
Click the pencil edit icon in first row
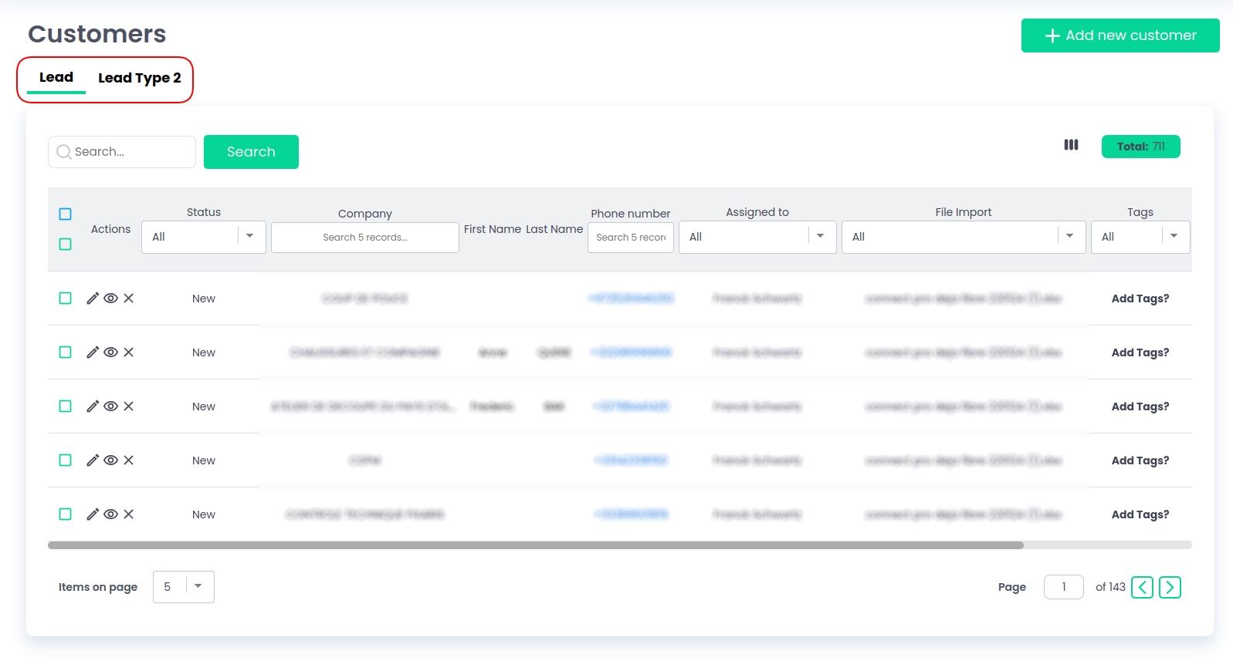(93, 299)
